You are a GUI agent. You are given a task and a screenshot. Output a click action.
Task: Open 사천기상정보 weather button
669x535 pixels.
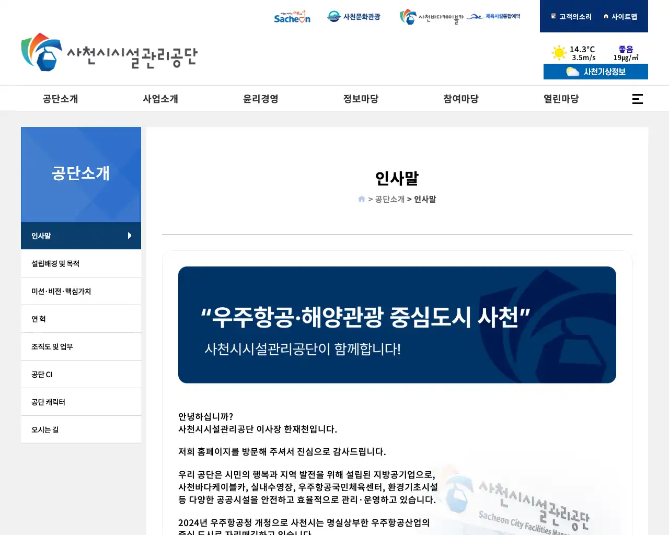click(596, 72)
